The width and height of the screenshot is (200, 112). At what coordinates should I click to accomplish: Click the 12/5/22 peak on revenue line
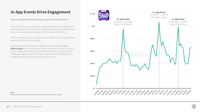pyautogui.click(x=159, y=22)
